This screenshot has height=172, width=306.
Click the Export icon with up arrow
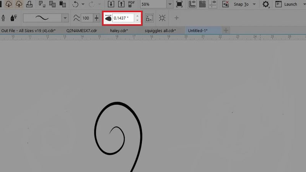121,4
